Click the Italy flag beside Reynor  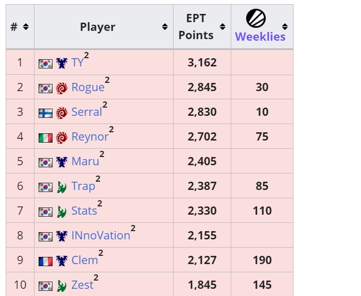tap(45, 138)
